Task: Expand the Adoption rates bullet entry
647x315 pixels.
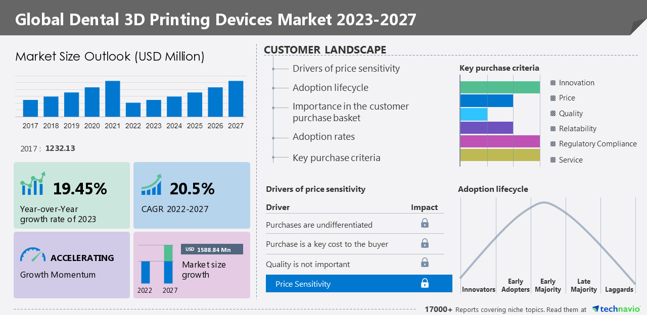Action: click(x=324, y=136)
